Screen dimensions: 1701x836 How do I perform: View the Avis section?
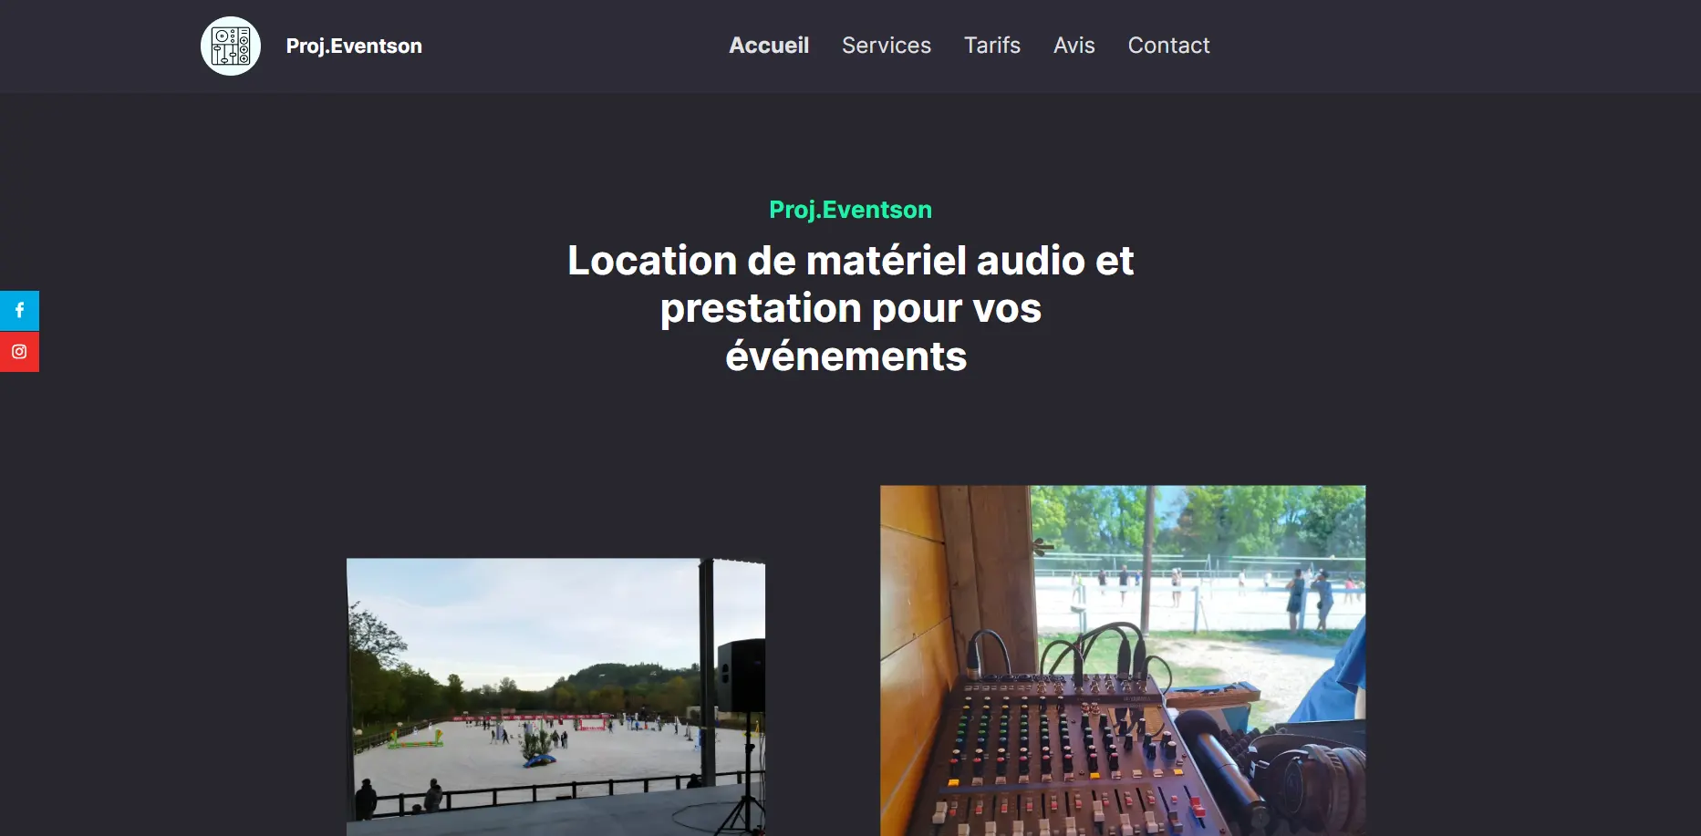pyautogui.click(x=1073, y=46)
